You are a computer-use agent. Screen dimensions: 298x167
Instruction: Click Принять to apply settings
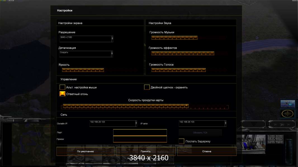[x=146, y=151]
